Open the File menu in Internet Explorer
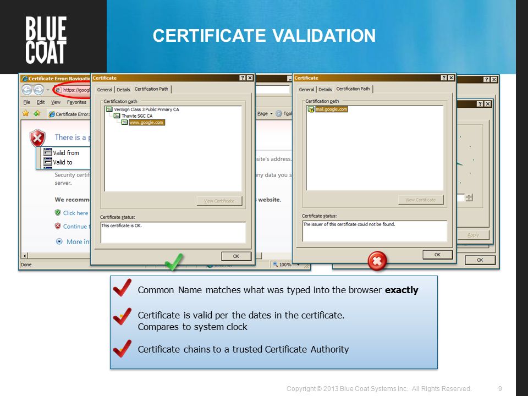The width and height of the screenshot is (528, 396). (26, 102)
